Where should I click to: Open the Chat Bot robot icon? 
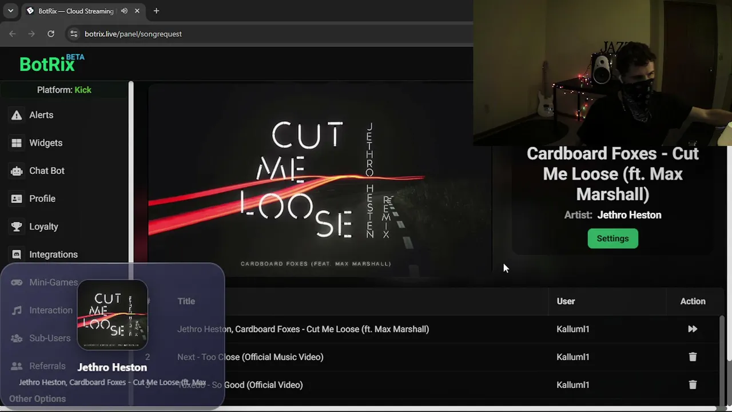click(x=17, y=171)
